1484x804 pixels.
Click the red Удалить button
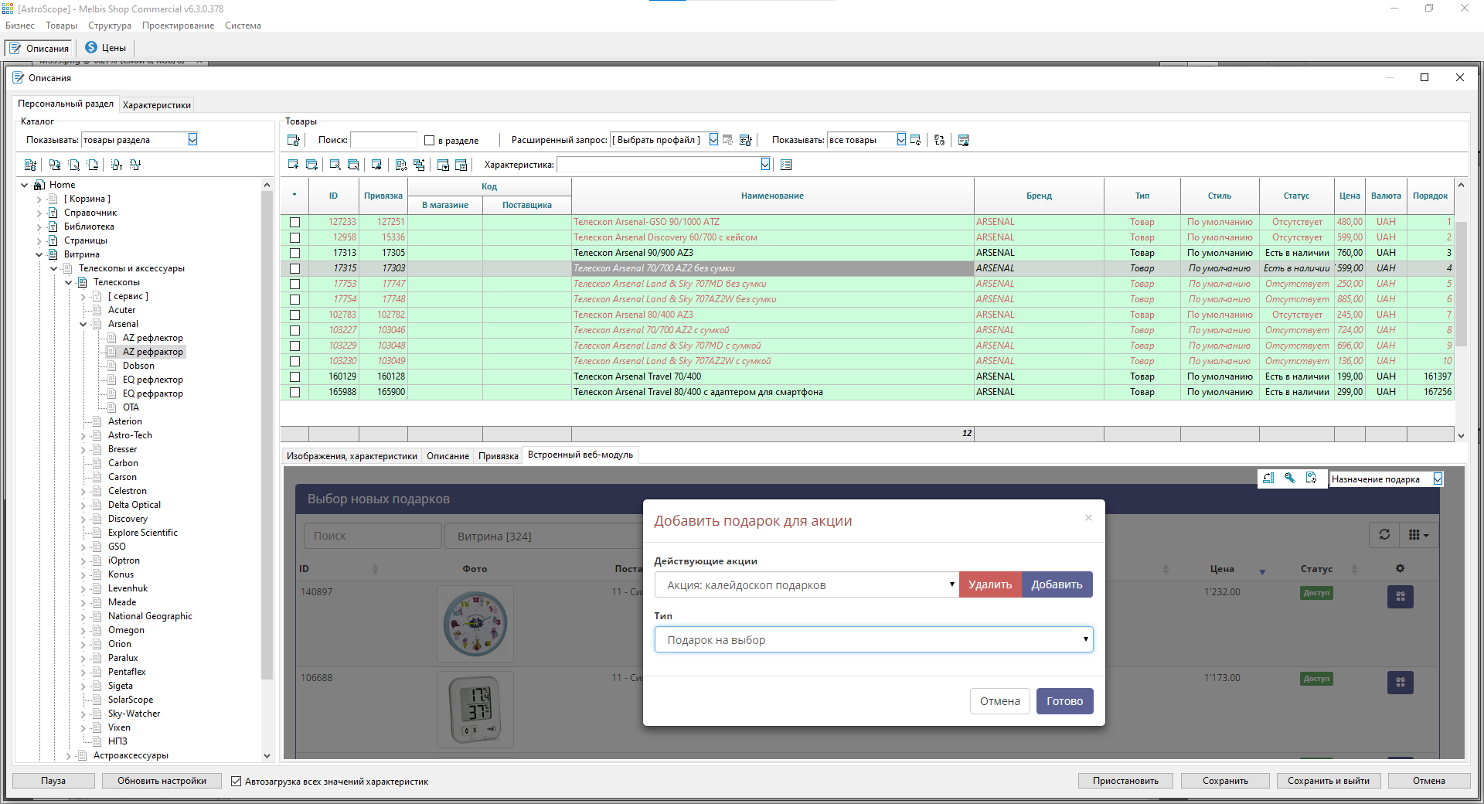pos(990,584)
